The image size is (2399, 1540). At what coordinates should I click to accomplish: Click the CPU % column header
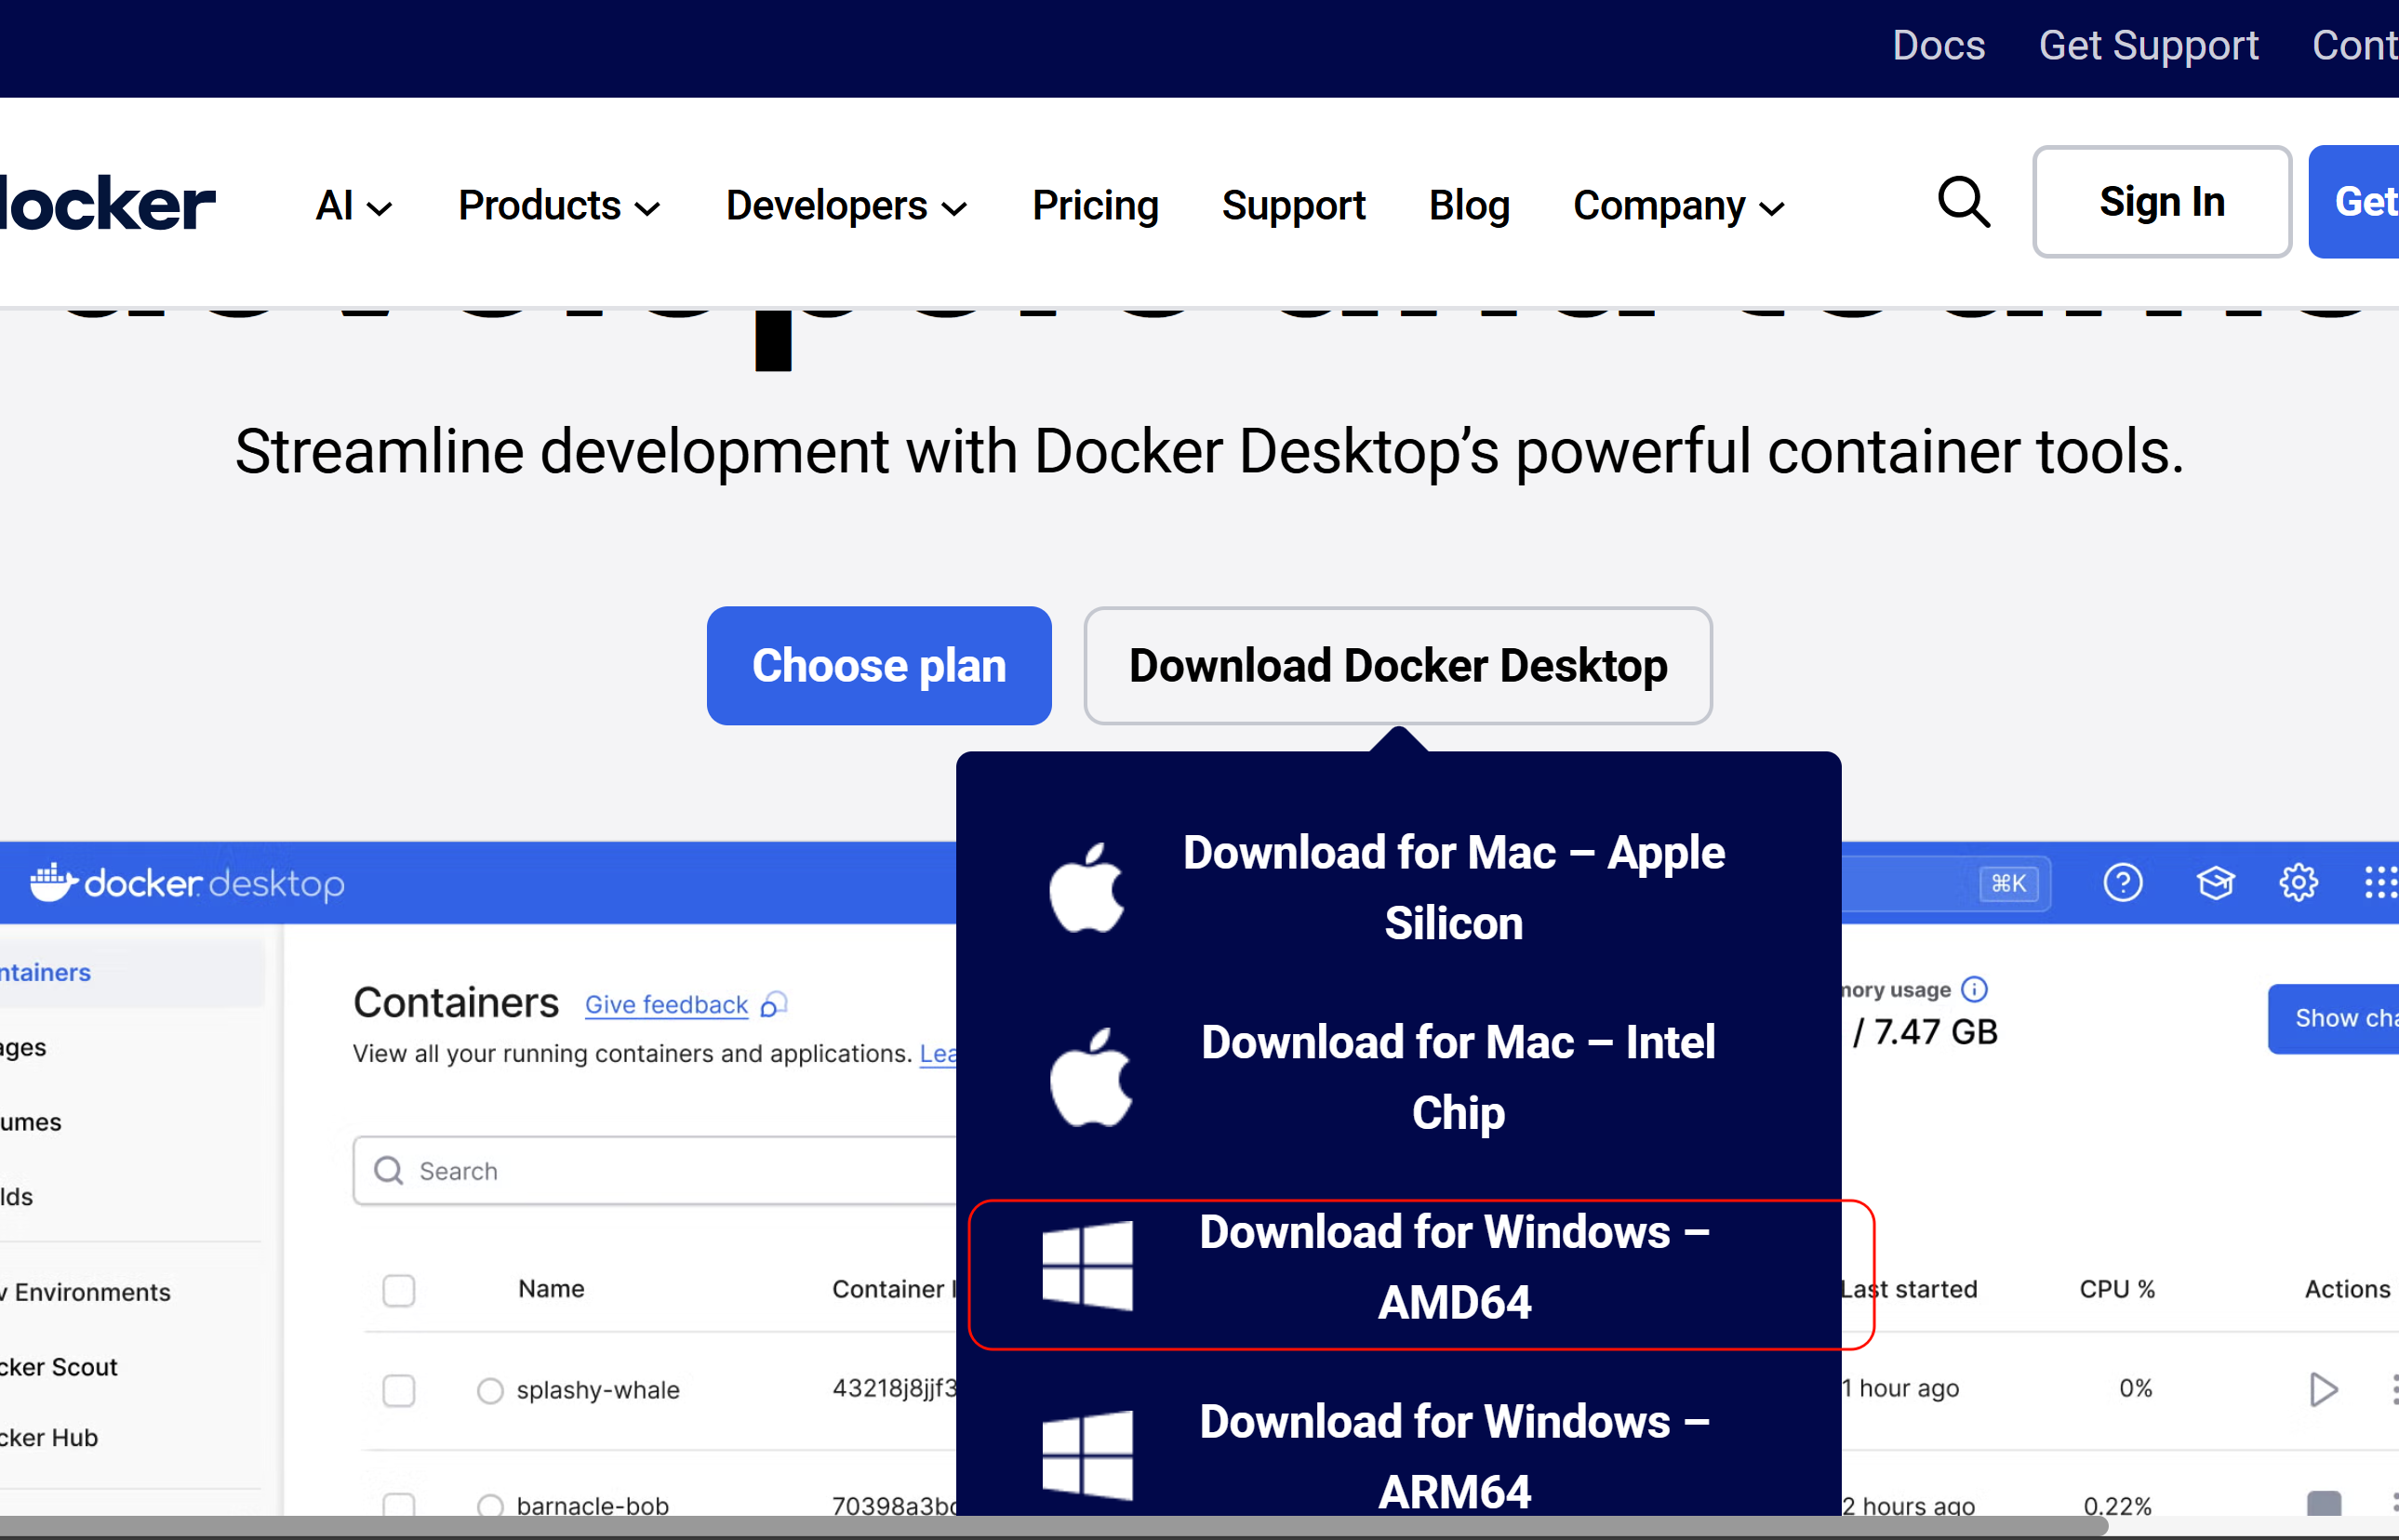tap(2117, 1288)
